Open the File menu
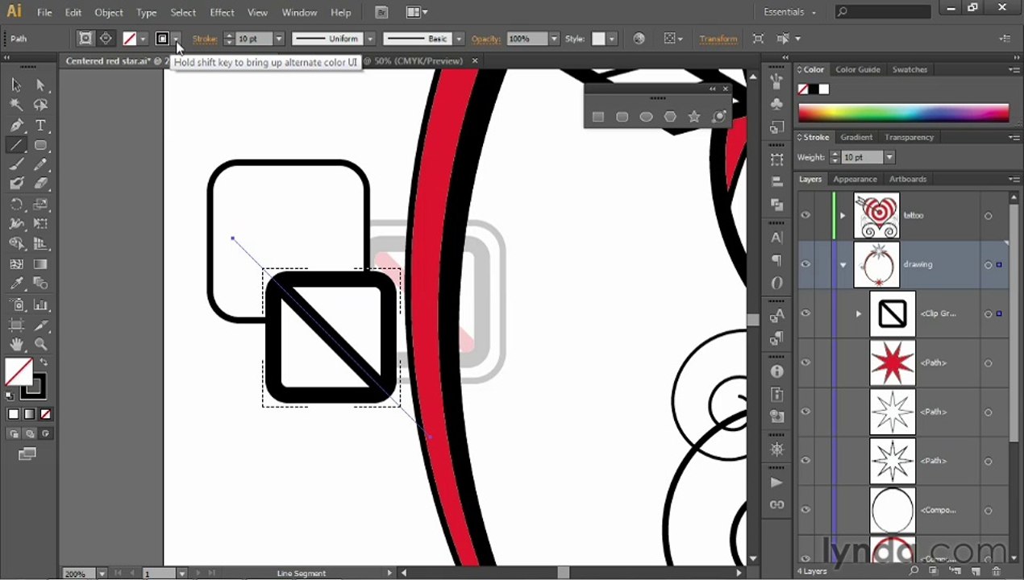Viewport: 1024px width, 580px height. point(44,12)
